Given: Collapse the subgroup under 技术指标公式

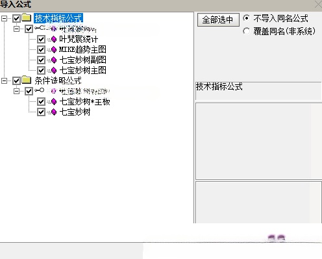Looking at the screenshot, I should pos(16,29).
